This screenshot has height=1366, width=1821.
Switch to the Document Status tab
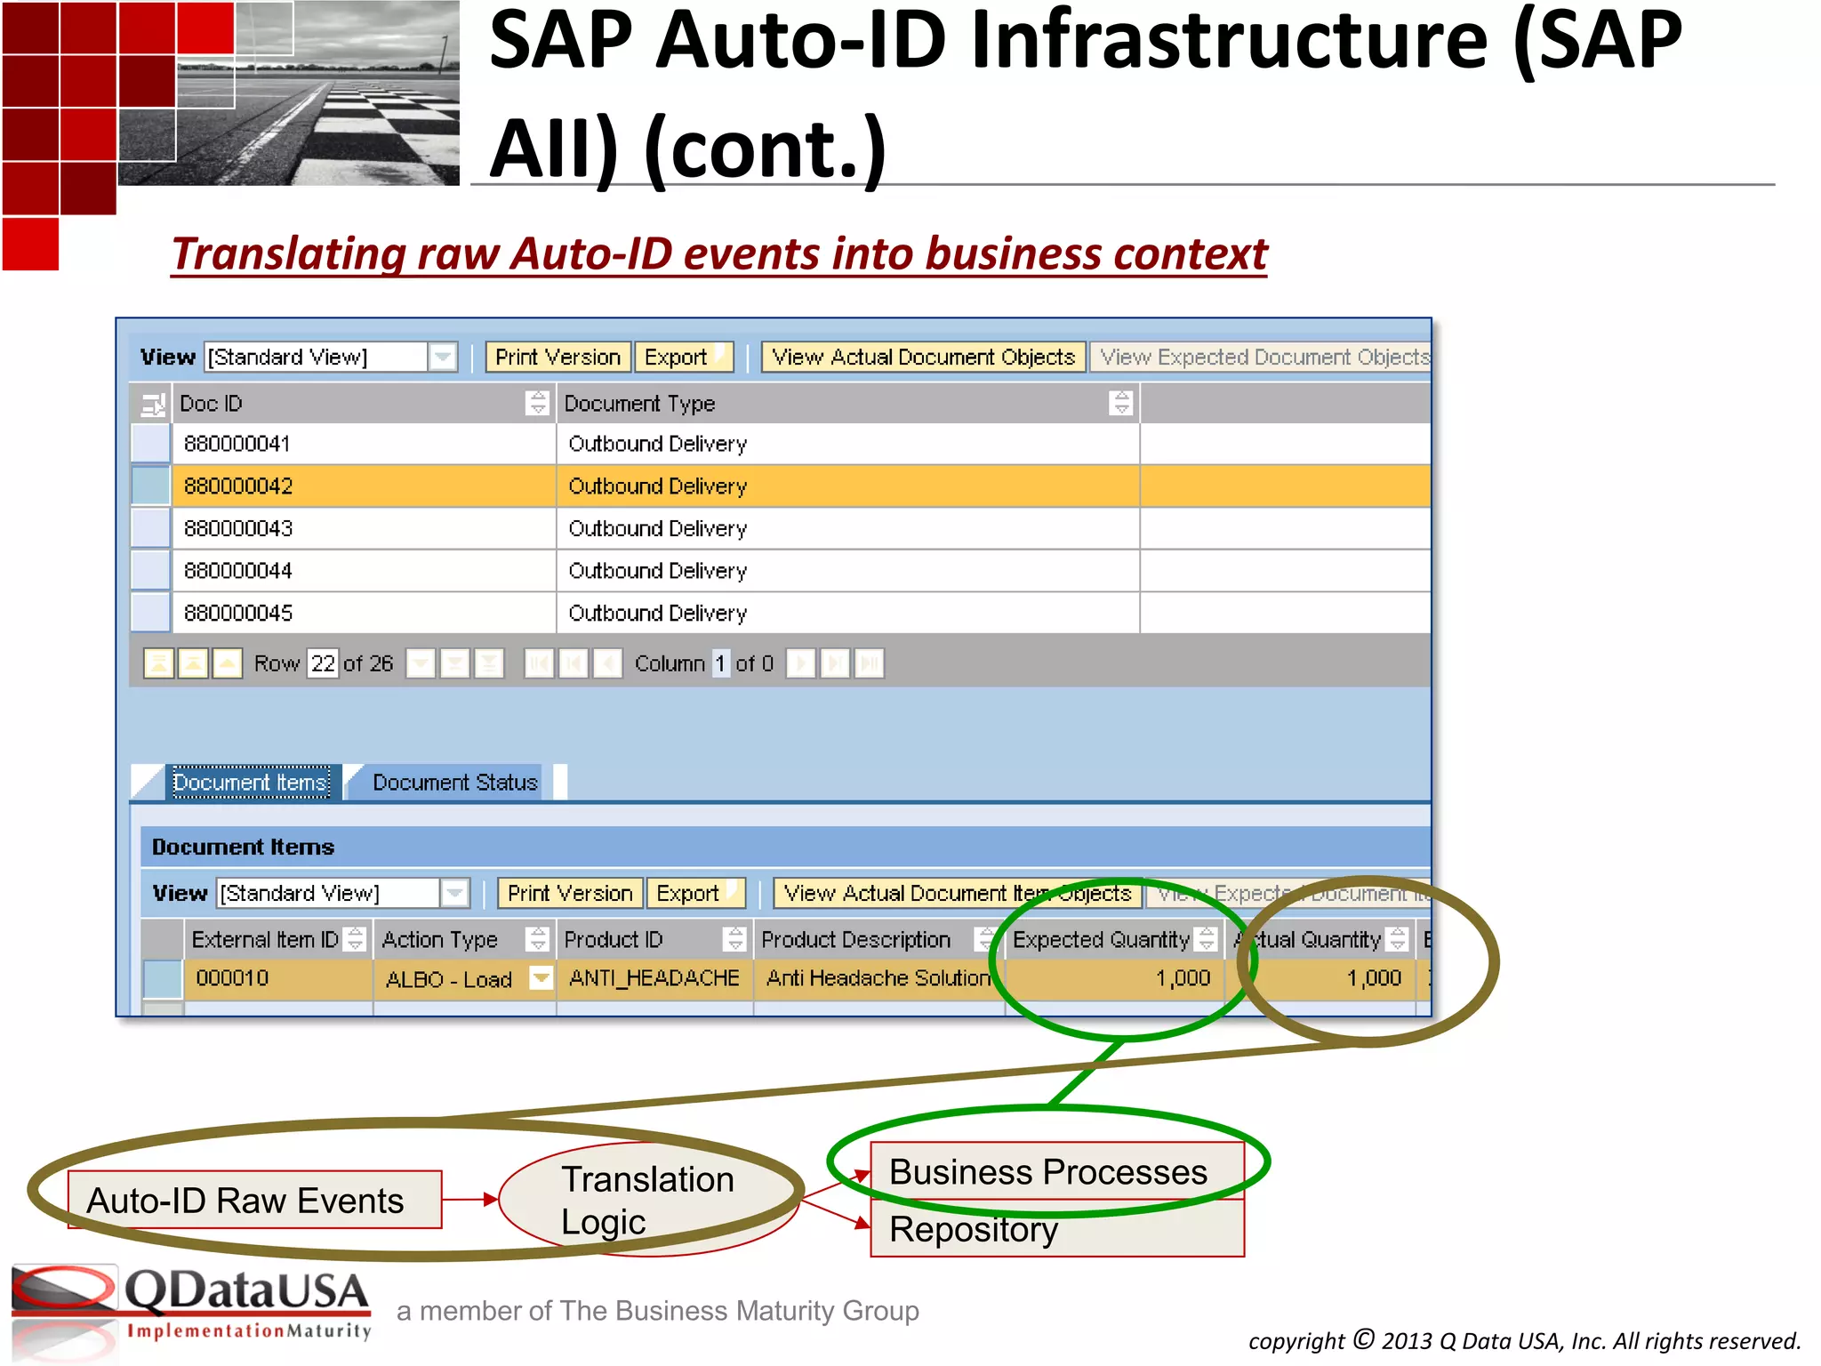click(x=454, y=783)
